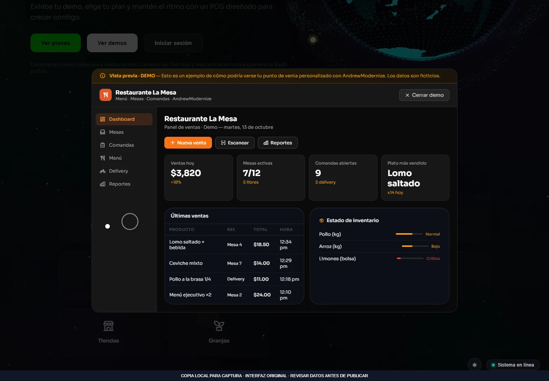
Task: Click the info icon in demo banner
Action: [103, 76]
